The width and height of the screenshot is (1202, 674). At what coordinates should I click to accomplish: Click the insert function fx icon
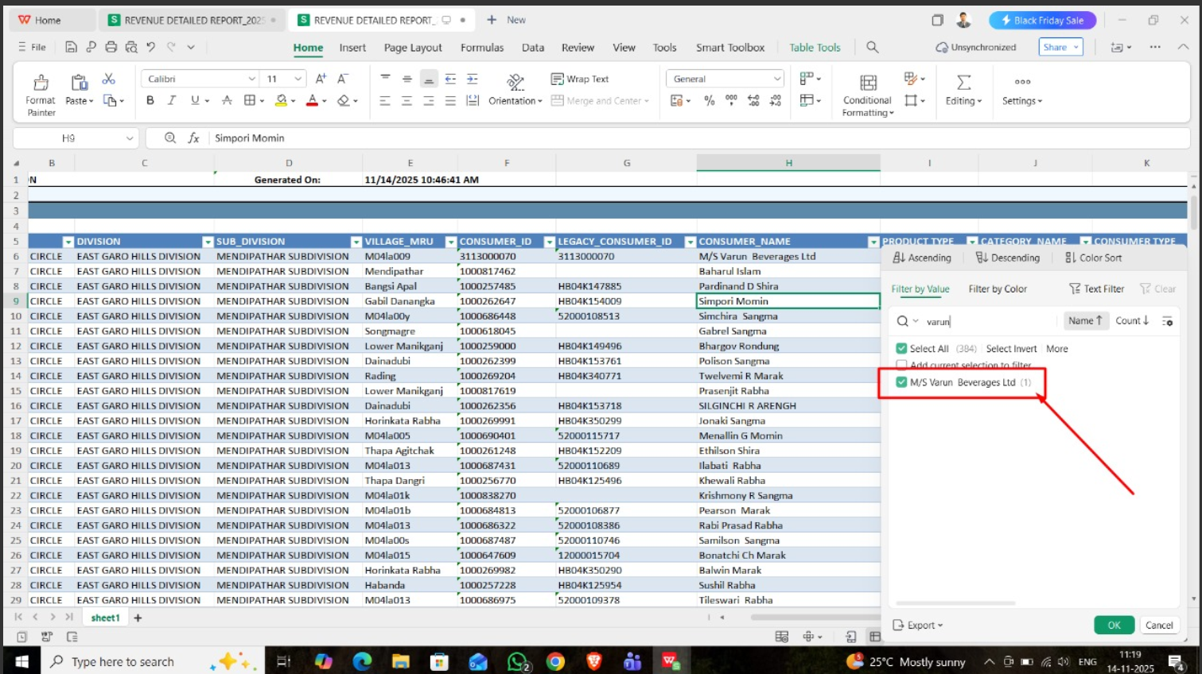(x=193, y=138)
